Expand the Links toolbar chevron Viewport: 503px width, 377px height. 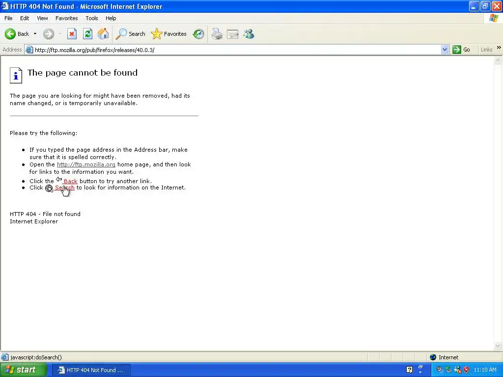499,48
